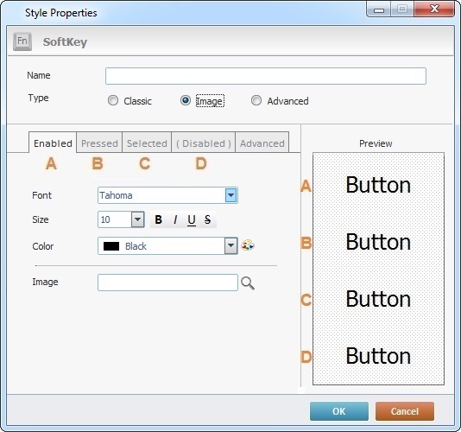461x432 pixels.
Task: Toggle Strikethrough text formatting
Action: click(207, 219)
